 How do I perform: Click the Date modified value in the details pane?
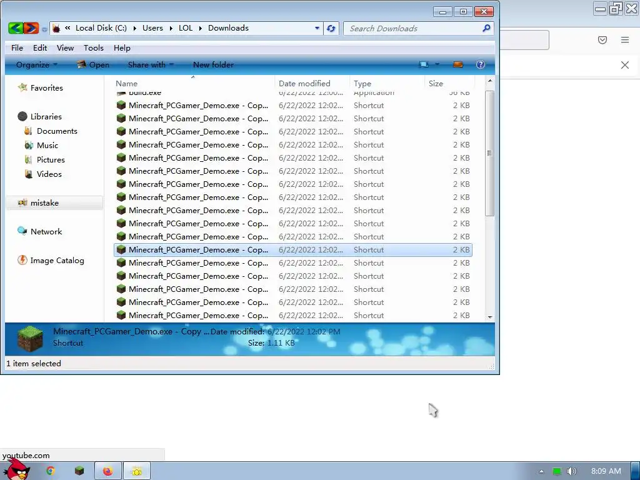[x=304, y=331]
